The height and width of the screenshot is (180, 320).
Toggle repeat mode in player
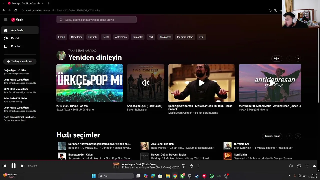click(299, 166)
